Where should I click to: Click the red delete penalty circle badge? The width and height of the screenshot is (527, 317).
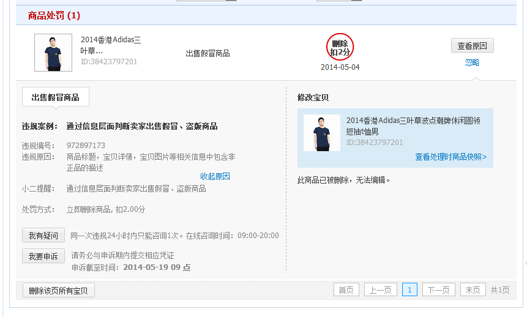(340, 48)
